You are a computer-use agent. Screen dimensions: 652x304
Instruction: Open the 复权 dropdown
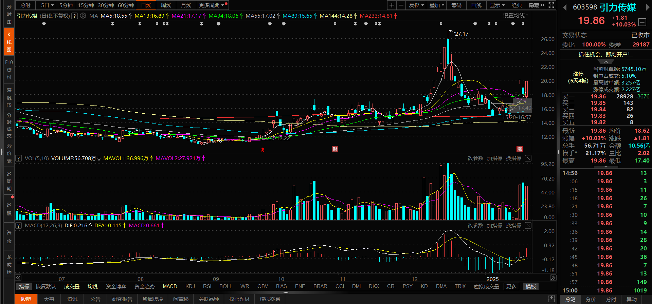(x=416, y=5)
